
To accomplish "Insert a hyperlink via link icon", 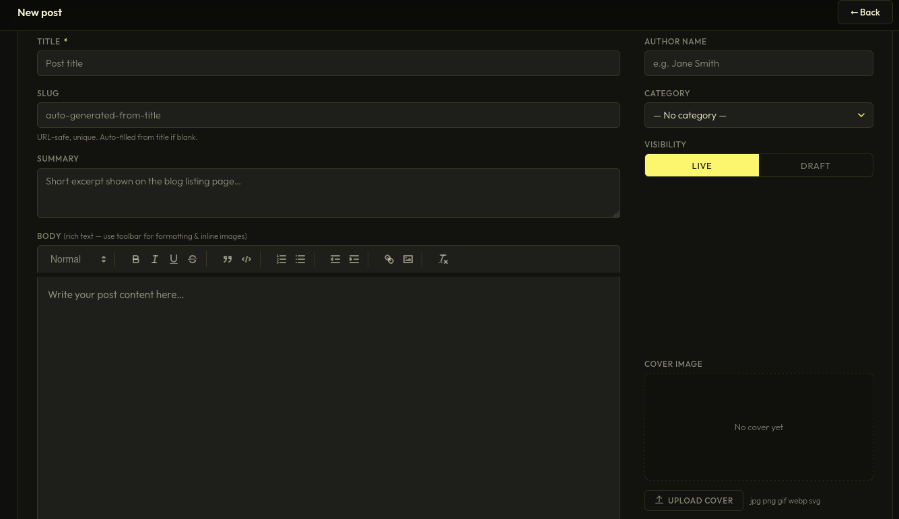I will [x=389, y=259].
